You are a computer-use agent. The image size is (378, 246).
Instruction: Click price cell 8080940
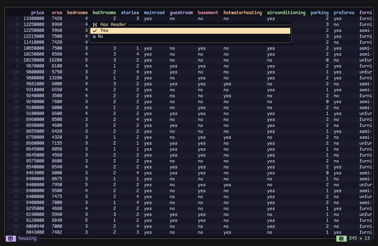(x=35, y=226)
